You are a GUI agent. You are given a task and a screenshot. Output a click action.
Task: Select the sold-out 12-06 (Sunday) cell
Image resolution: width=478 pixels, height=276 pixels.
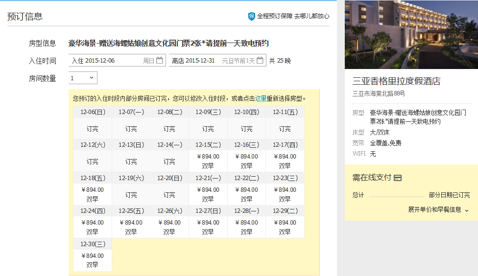click(x=93, y=129)
